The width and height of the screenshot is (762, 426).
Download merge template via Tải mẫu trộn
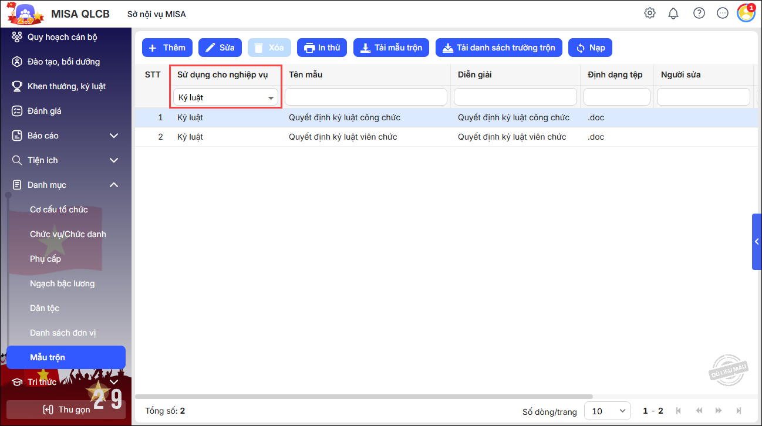pyautogui.click(x=391, y=48)
